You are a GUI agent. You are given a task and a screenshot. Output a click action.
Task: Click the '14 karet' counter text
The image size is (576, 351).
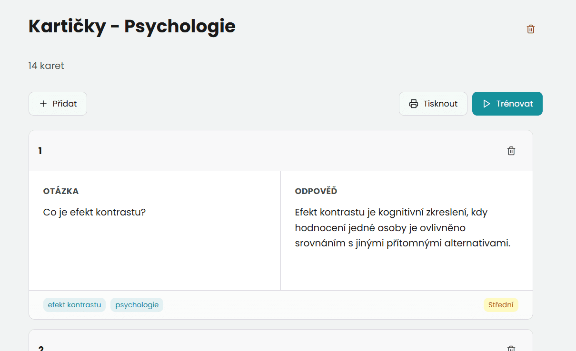[x=45, y=65]
